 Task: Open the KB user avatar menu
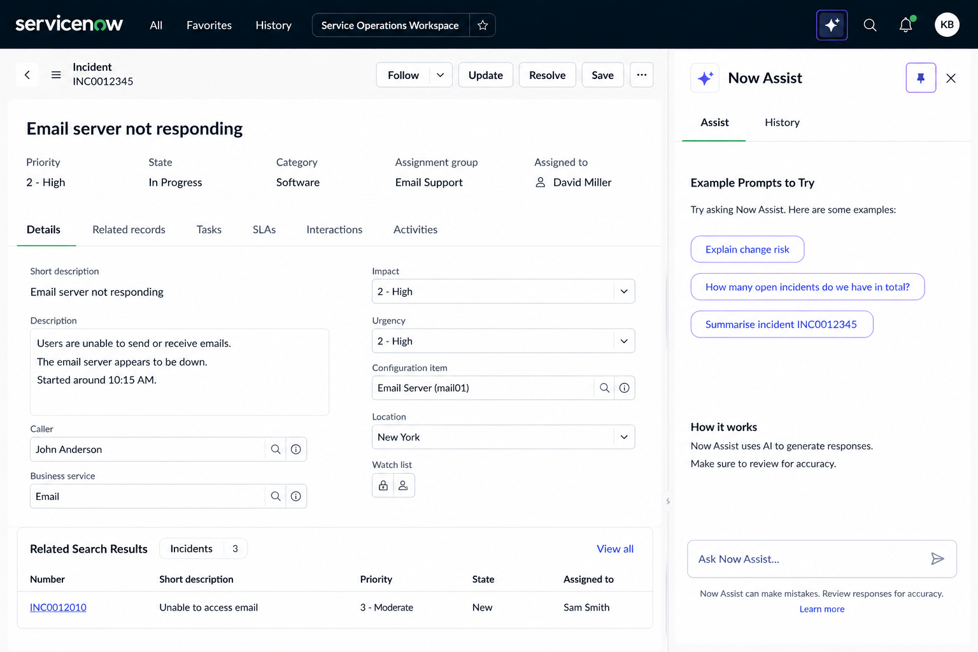coord(947,25)
